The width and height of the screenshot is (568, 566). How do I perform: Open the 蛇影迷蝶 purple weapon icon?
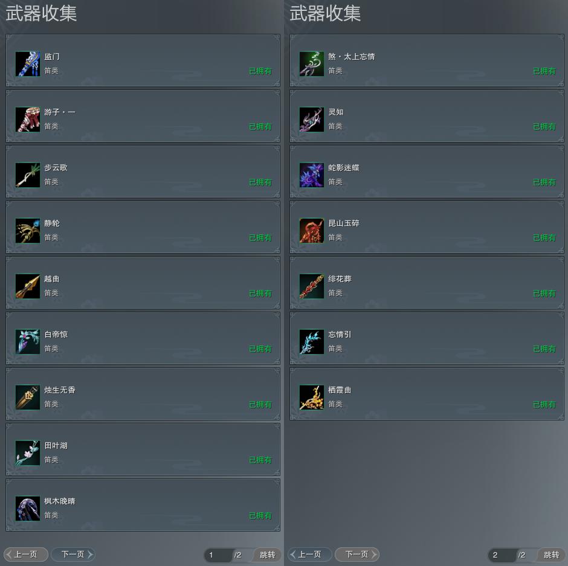point(312,175)
